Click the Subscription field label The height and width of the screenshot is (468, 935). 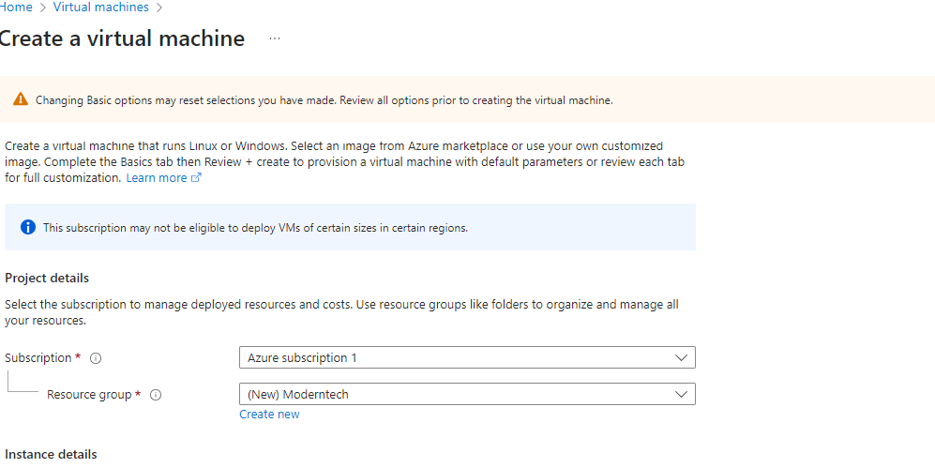pos(38,358)
